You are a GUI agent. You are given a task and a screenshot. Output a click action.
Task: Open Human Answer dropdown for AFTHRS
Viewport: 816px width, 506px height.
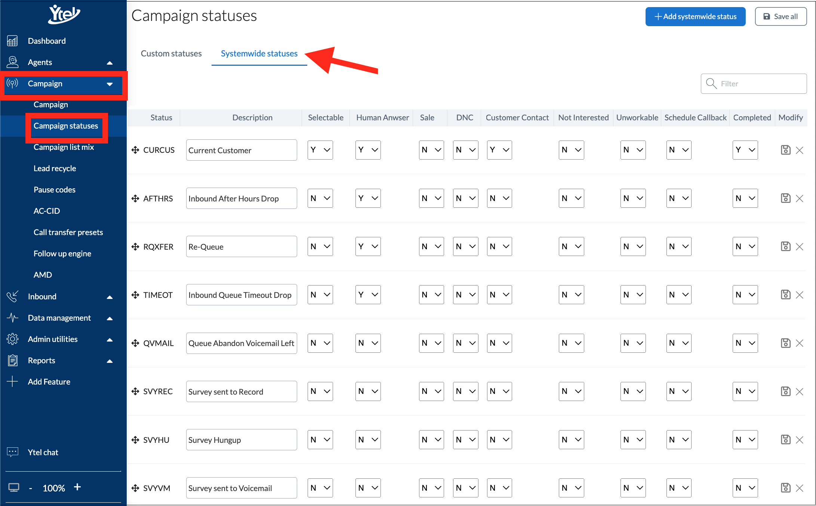tap(368, 198)
